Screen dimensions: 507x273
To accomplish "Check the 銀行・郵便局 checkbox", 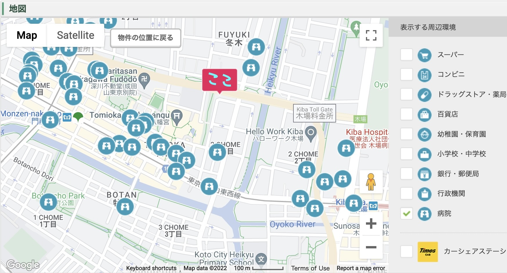I will [x=406, y=174].
